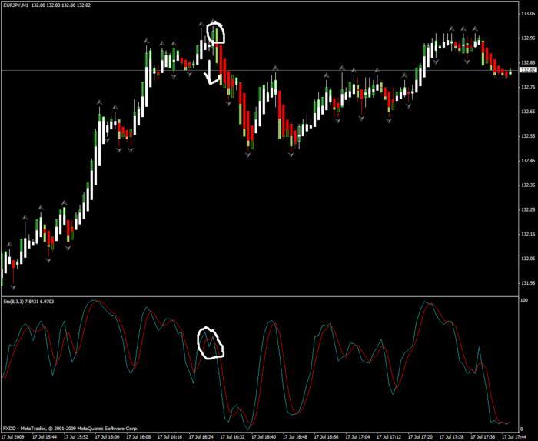Click the current price tag 132.82
This screenshot has width=538, height=441.
[x=528, y=70]
